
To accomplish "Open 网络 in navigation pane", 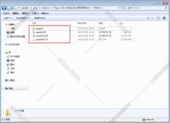I will point(10,88).
